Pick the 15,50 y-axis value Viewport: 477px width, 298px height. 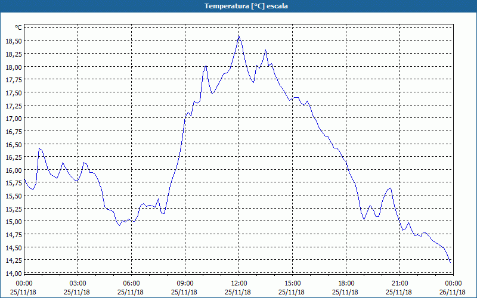14,196
